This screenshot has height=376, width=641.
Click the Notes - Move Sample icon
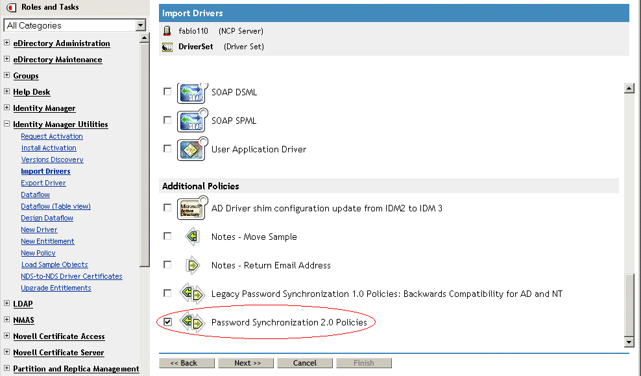[191, 237]
